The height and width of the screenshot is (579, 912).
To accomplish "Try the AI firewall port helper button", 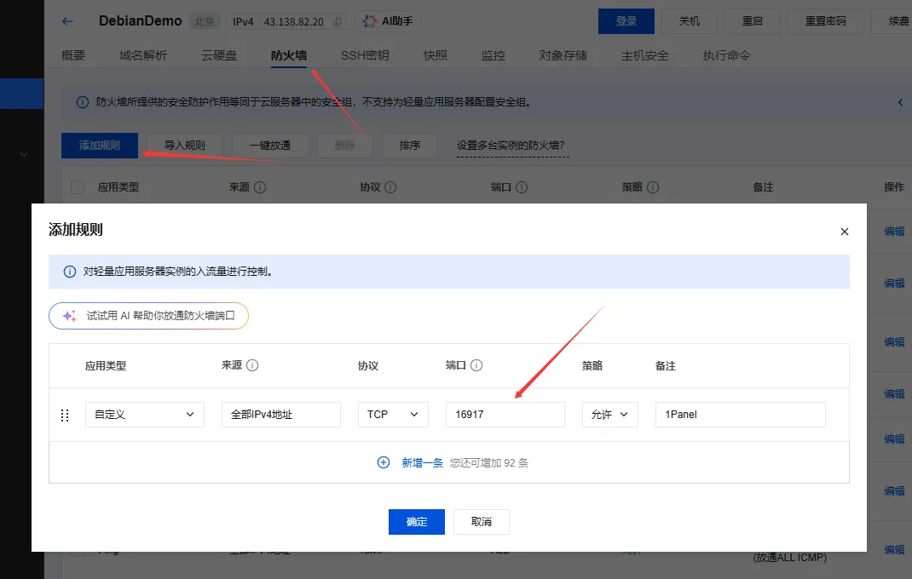I will [148, 316].
